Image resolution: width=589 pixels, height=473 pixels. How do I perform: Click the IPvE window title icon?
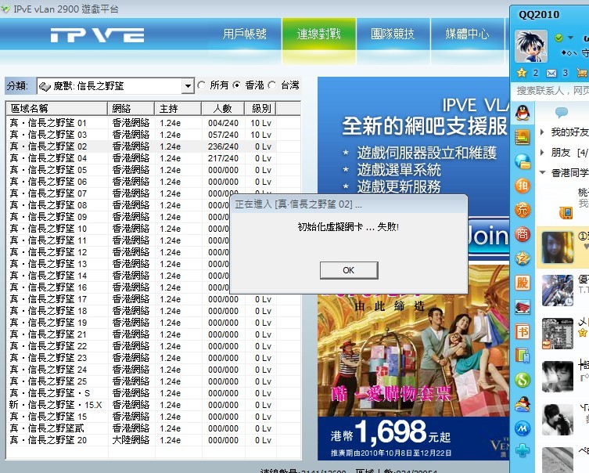pyautogui.click(x=5, y=9)
